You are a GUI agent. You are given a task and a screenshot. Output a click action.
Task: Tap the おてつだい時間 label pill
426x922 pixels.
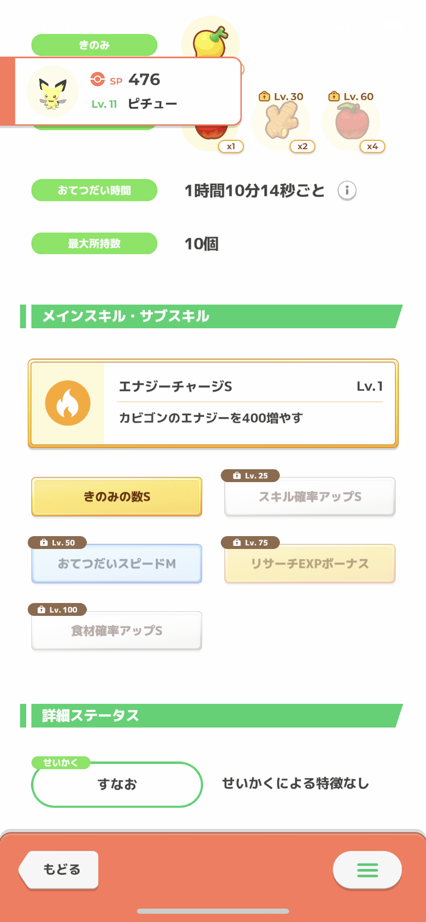(x=94, y=190)
